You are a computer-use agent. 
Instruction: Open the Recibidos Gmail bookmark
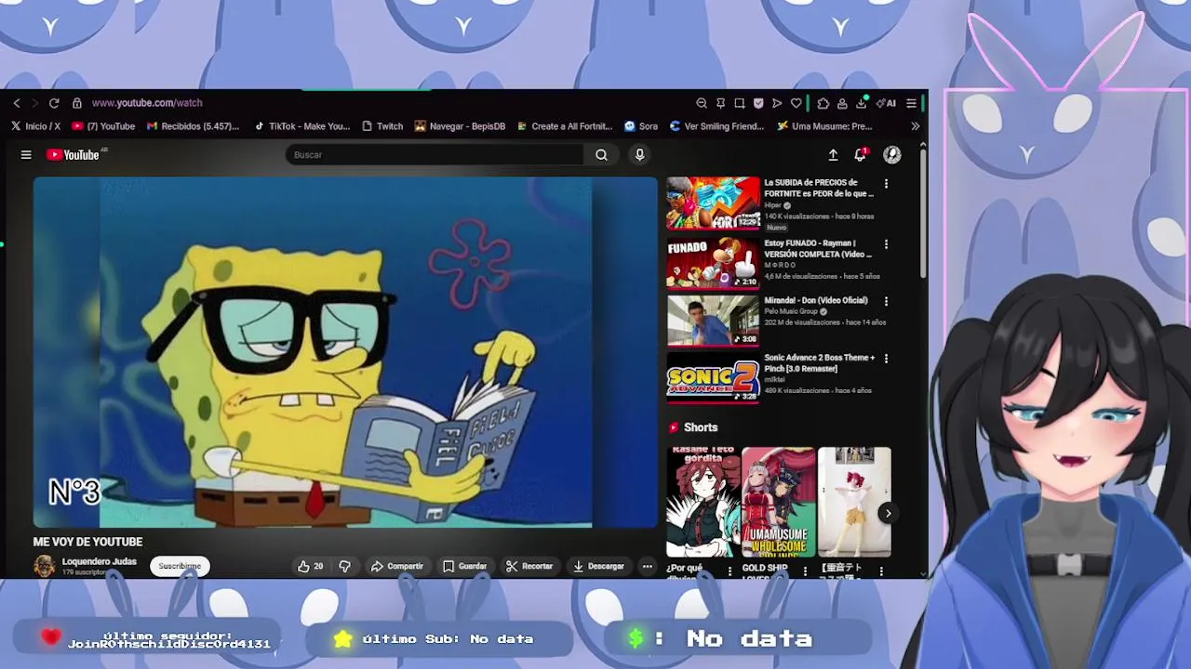tap(193, 126)
